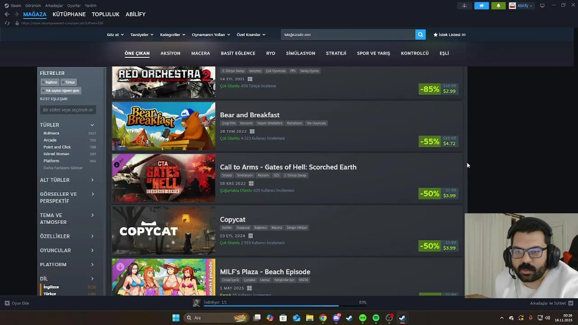Screen dimensions: 578x325
Task: Click Oyun Ekle plus icon
Action: (7, 303)
